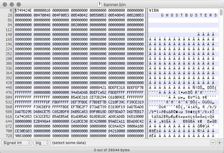This screenshot has height=153, width=224.
Task: Click hex value CA10CE30 in row 644
Action: pos(79,121)
